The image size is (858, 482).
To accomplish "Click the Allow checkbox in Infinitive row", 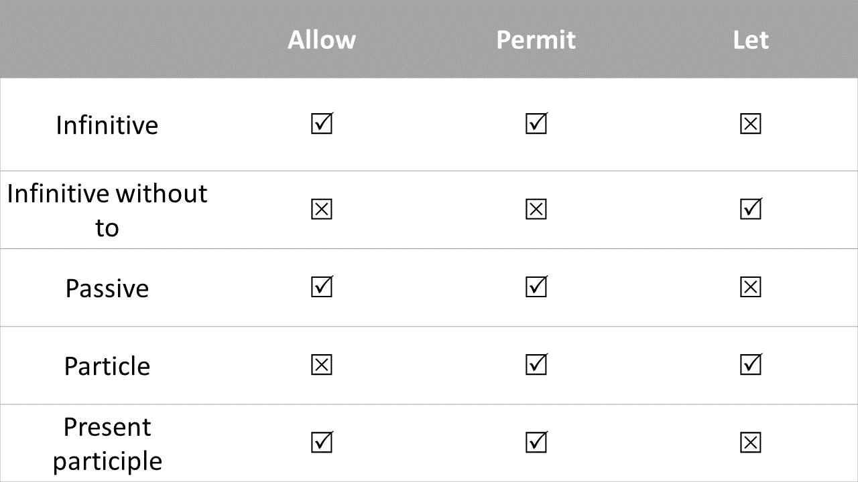I will coord(322,124).
